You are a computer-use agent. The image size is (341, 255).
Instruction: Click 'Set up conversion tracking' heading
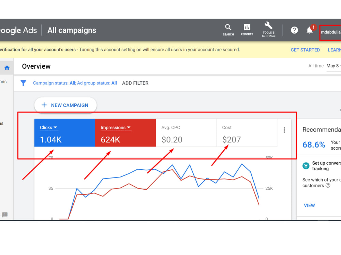pos(327,166)
